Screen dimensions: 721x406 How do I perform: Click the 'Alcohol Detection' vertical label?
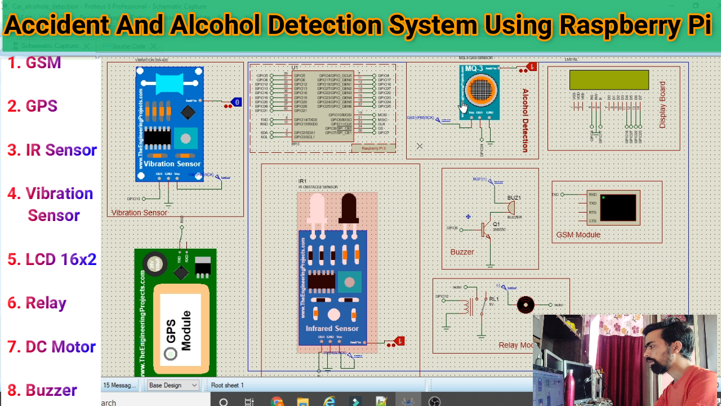(526, 121)
